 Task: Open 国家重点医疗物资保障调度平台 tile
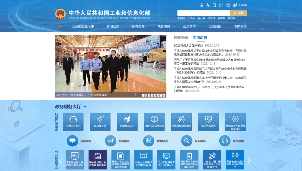[98, 160]
